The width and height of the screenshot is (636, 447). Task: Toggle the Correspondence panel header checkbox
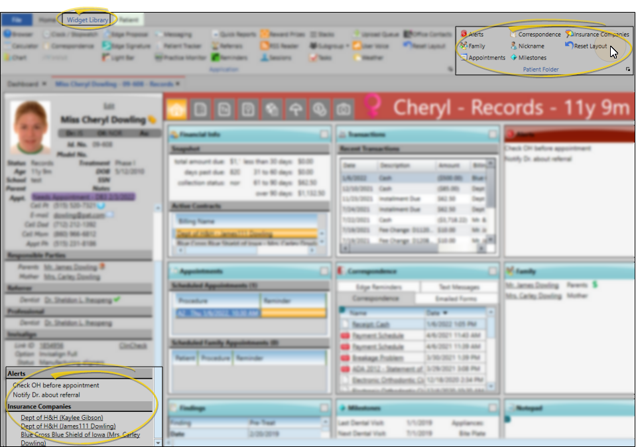click(x=491, y=271)
